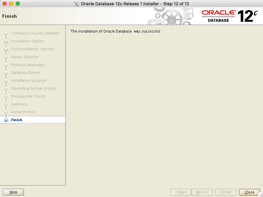Click the Close button to exit installer

pyautogui.click(x=249, y=192)
